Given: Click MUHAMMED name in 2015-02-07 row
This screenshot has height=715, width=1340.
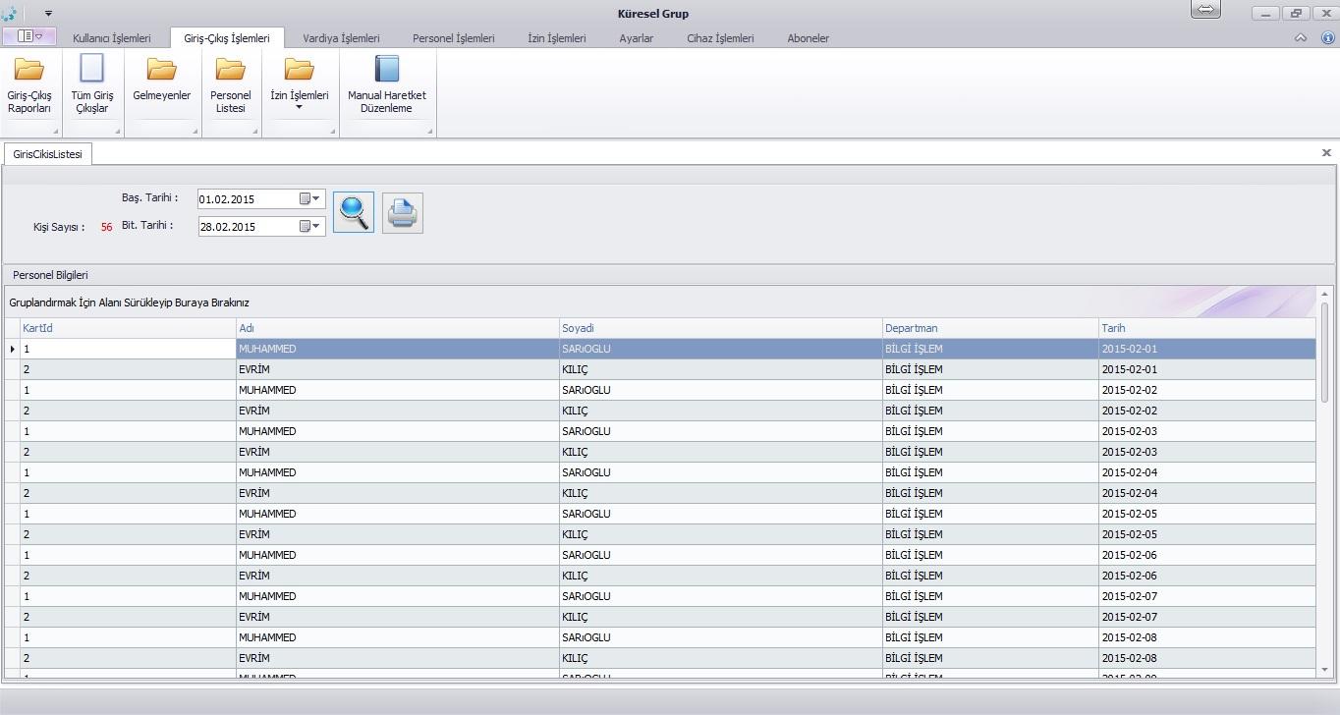Looking at the screenshot, I should pos(398,596).
